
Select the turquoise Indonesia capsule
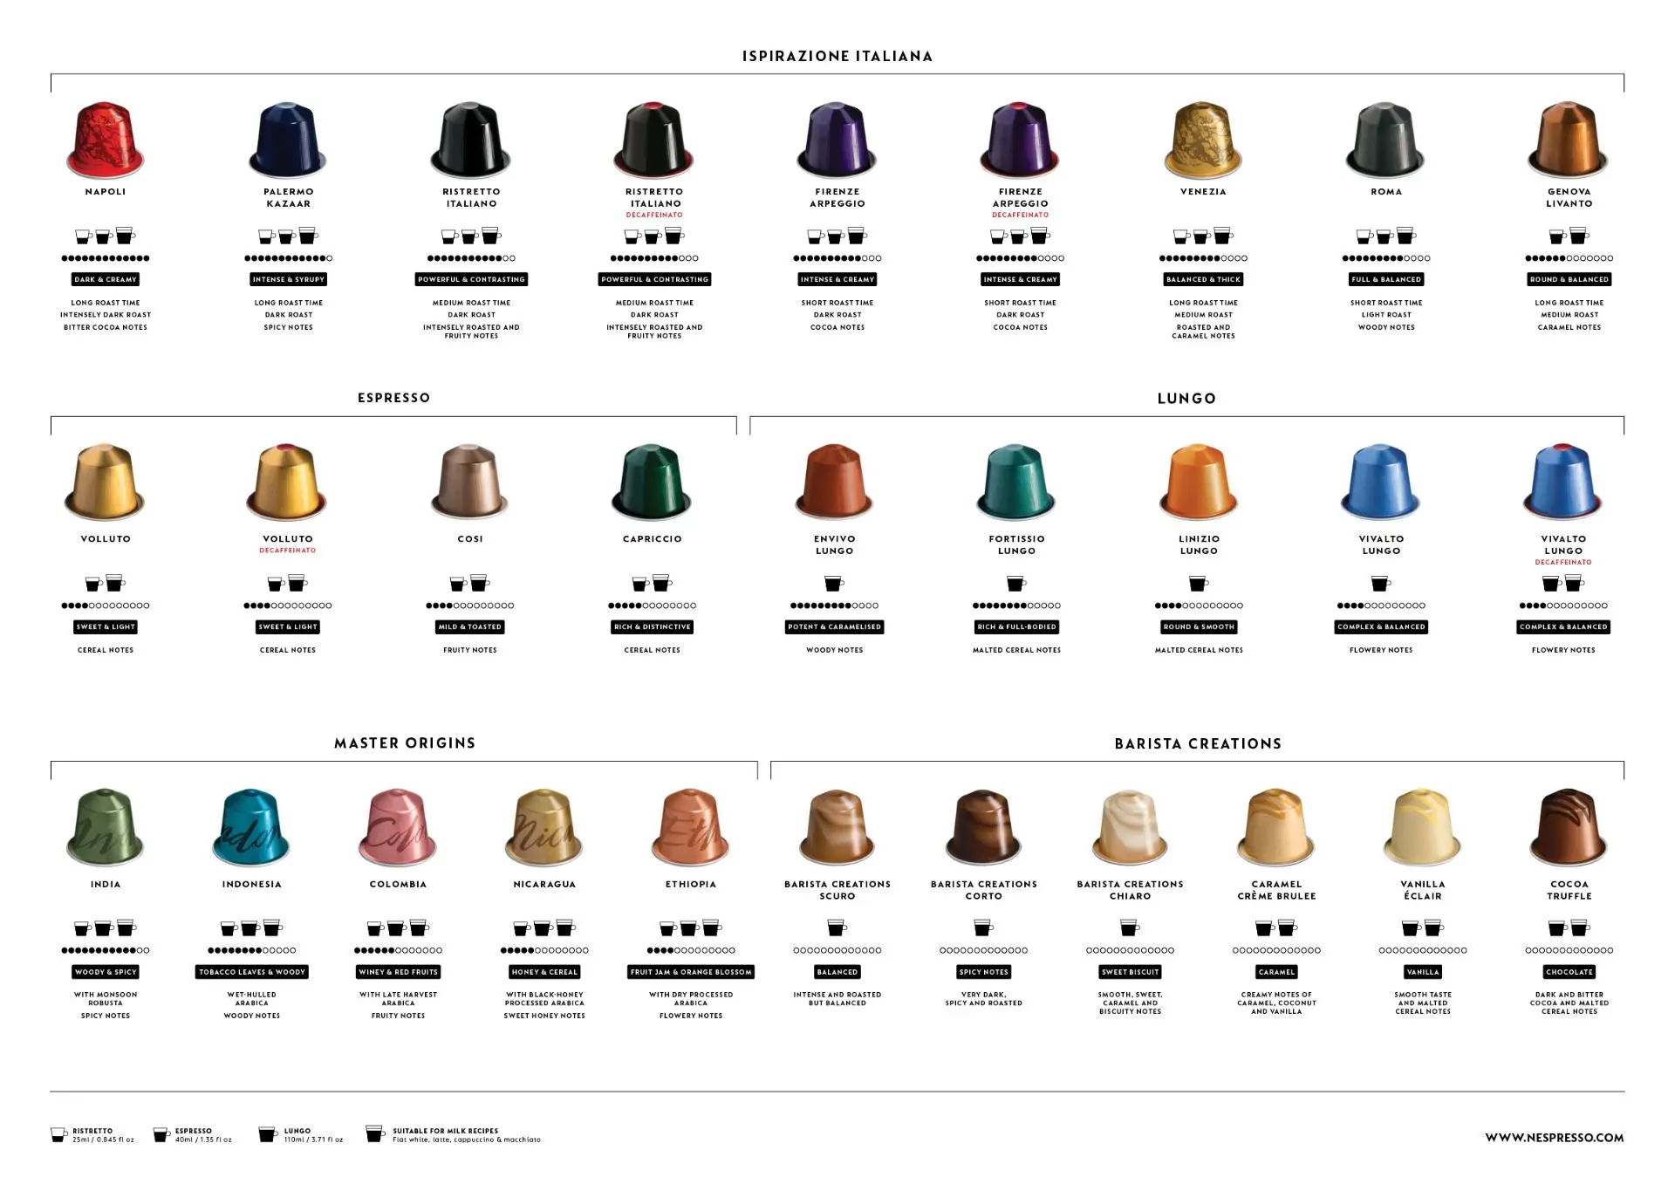(251, 827)
